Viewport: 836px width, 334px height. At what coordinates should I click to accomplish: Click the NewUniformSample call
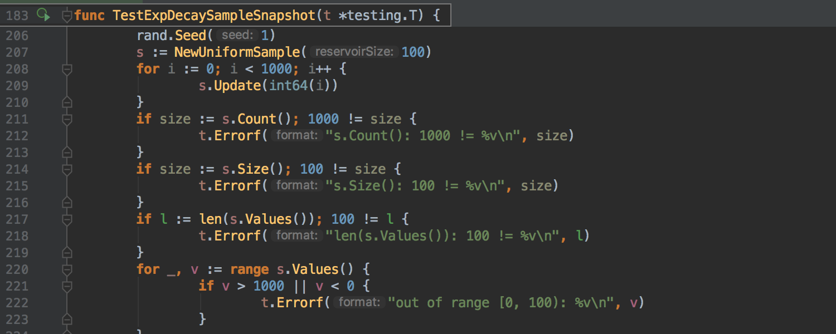click(238, 52)
